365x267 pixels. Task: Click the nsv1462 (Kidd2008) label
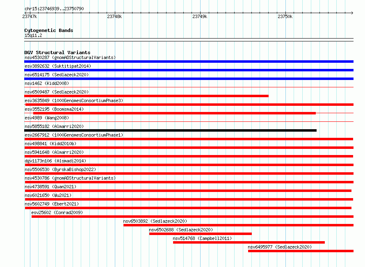tap(47, 83)
